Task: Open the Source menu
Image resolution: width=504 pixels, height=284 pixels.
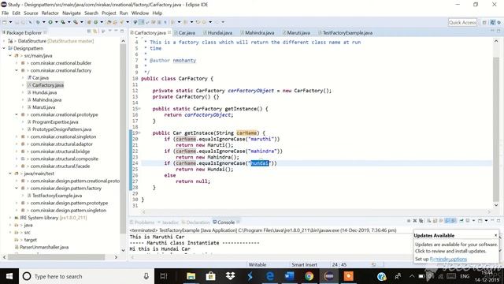Action: tap(31, 13)
